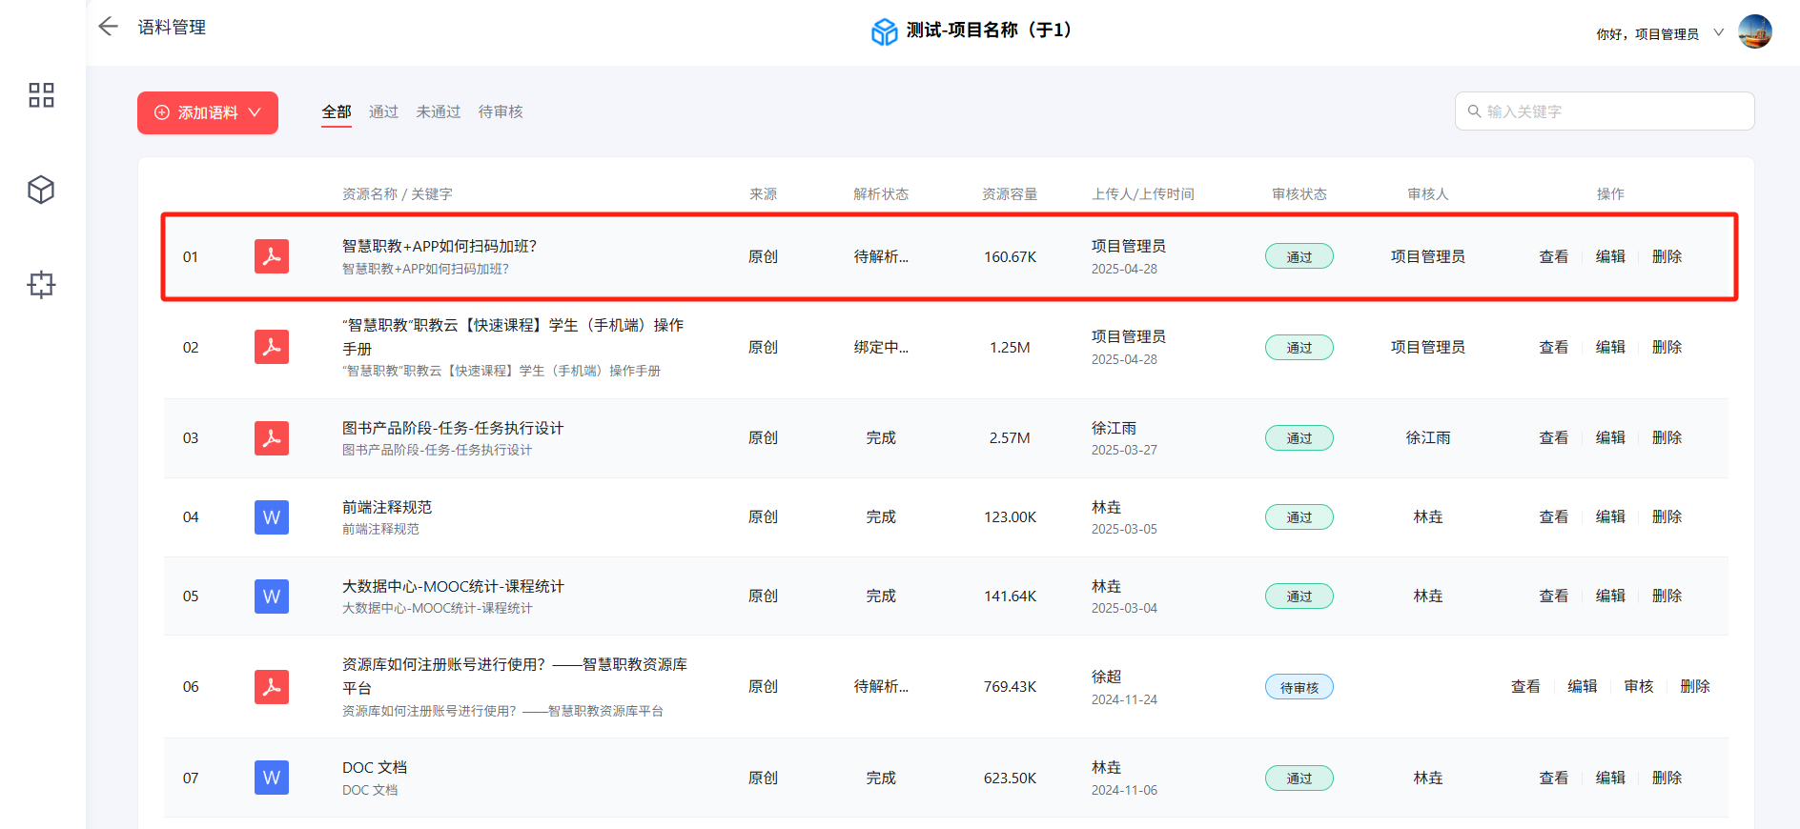Click 删除 for 图书产品阶段 row
1800x829 pixels.
1667,437
